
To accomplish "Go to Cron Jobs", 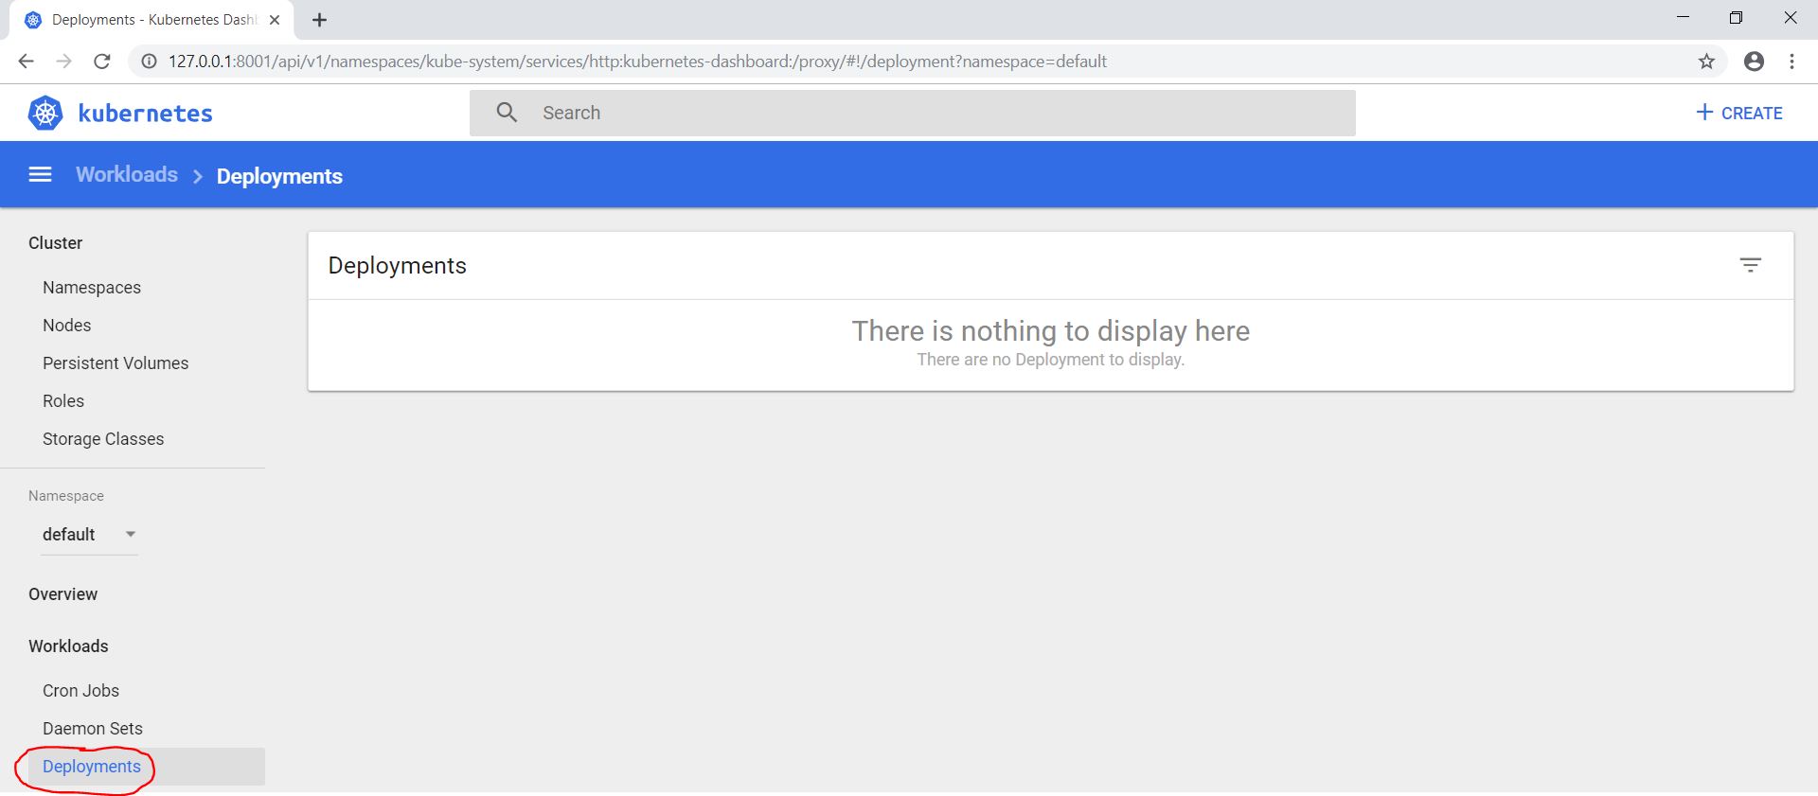I will [80, 691].
